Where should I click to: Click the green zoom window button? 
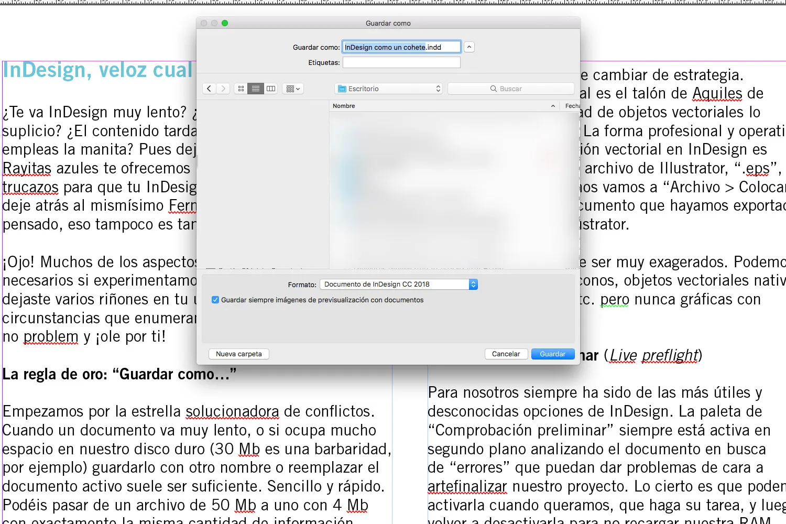[x=225, y=23]
